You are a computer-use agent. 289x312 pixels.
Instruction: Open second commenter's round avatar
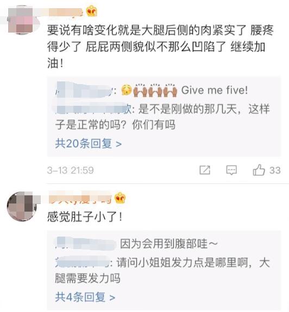pyautogui.click(x=22, y=206)
